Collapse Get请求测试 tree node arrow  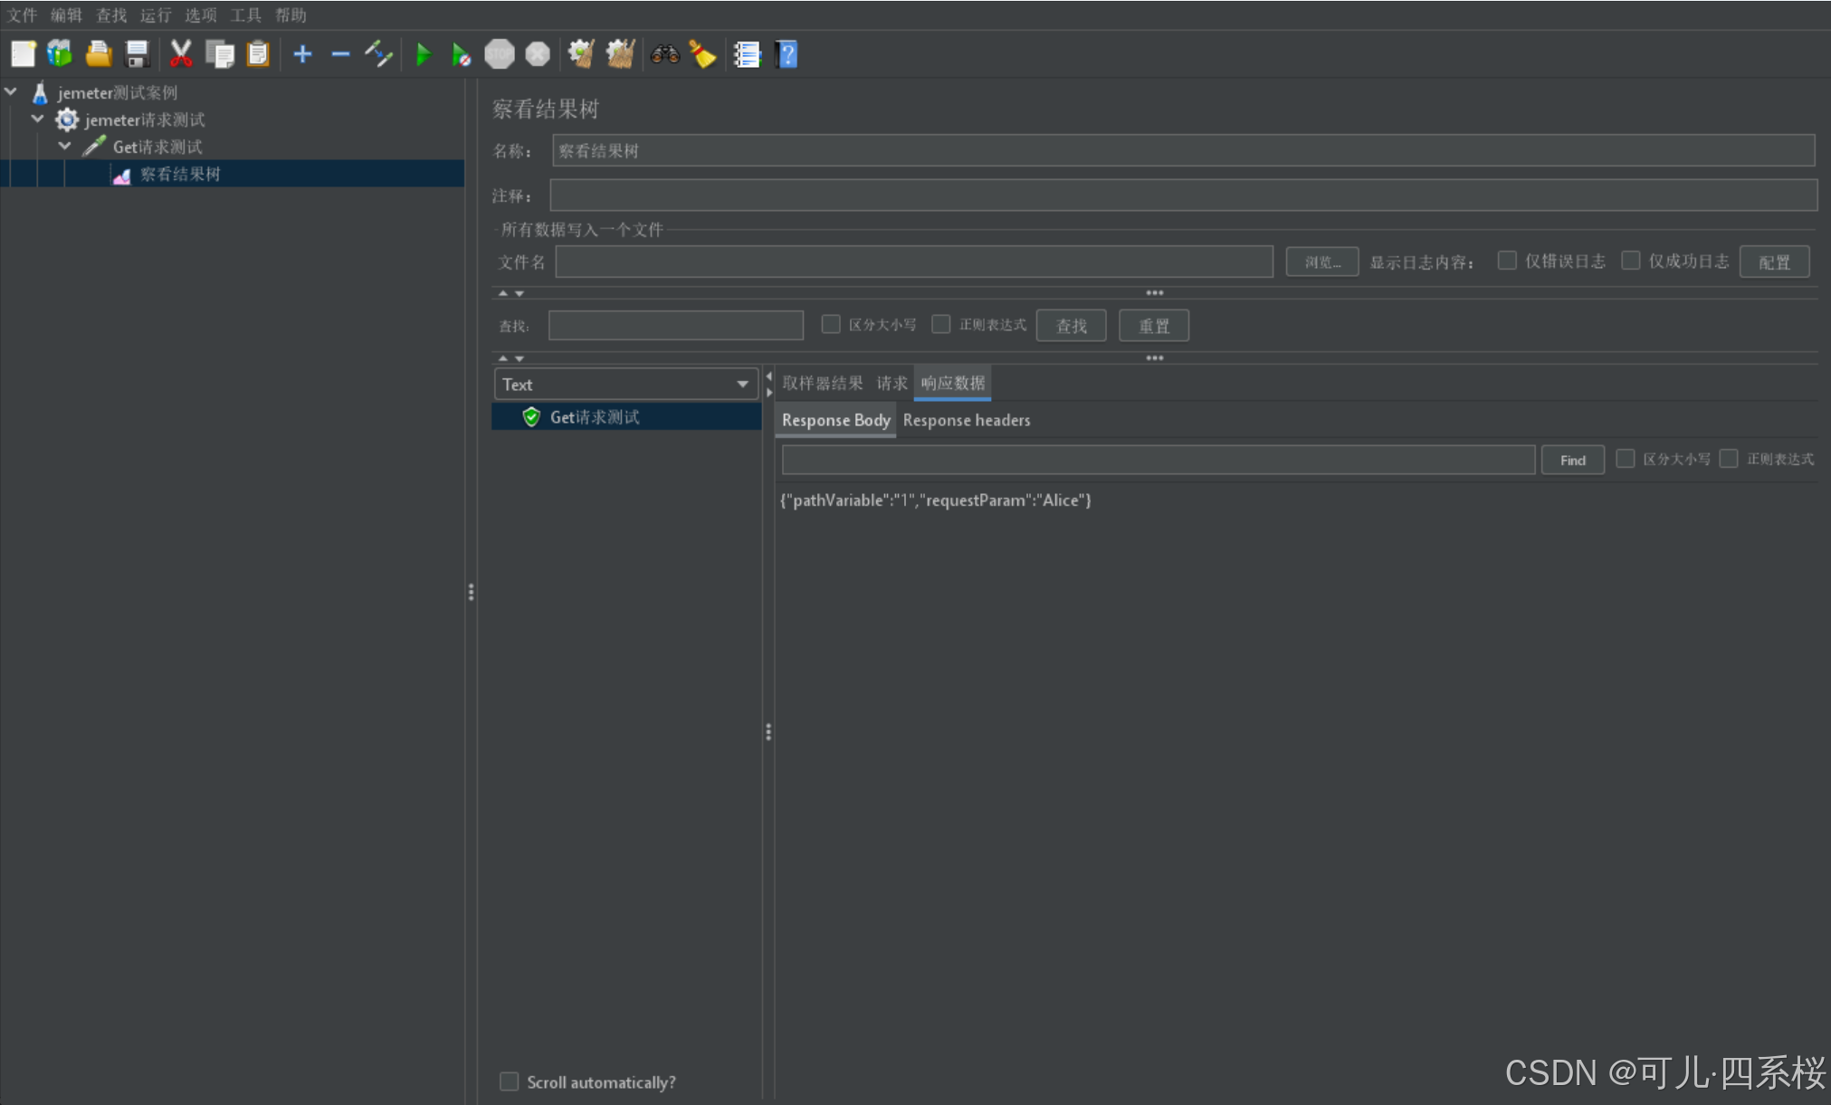(64, 146)
